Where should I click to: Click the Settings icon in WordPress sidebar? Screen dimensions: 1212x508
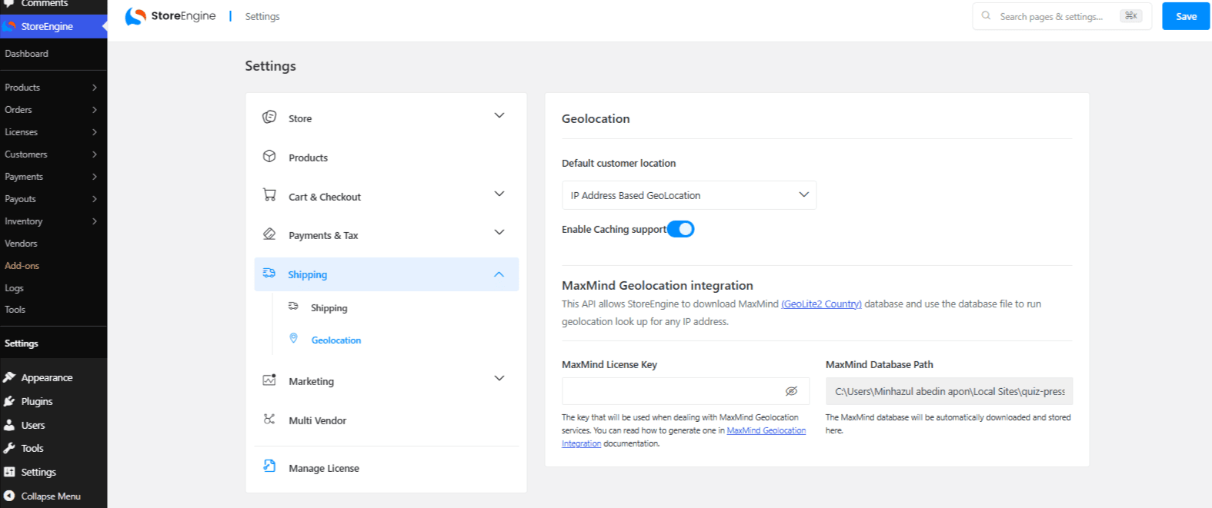point(9,472)
